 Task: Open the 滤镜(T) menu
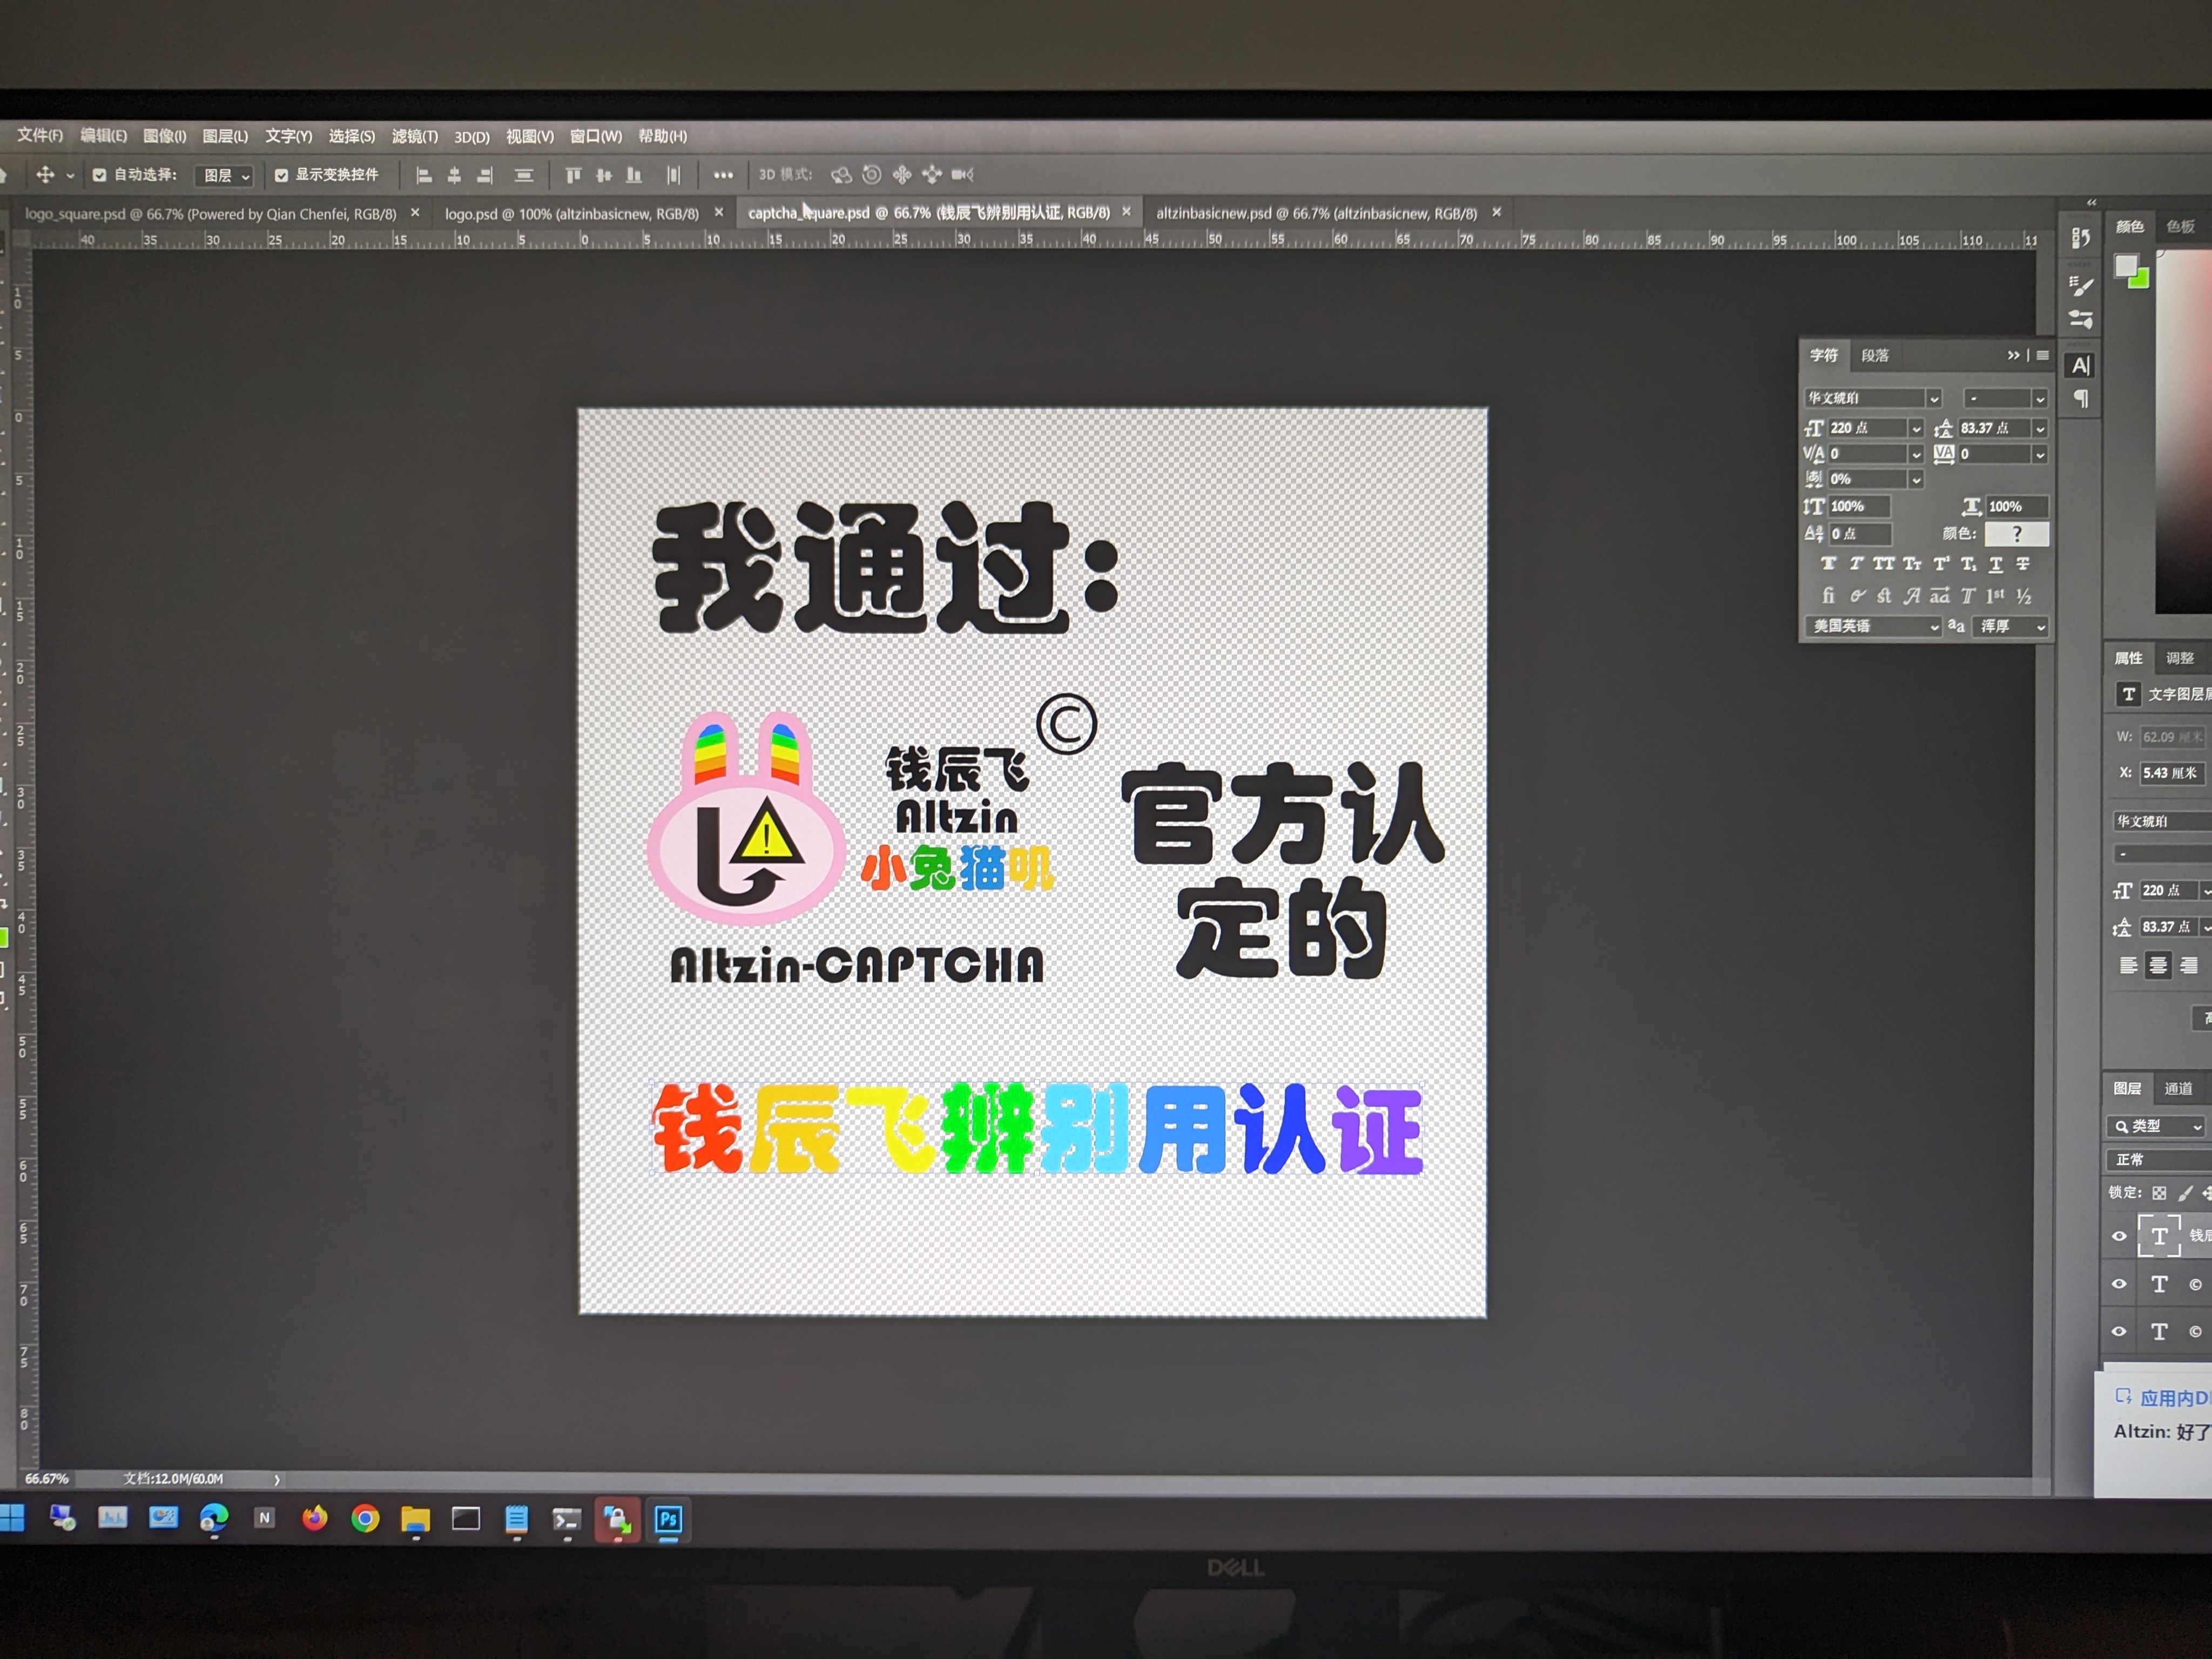click(414, 136)
